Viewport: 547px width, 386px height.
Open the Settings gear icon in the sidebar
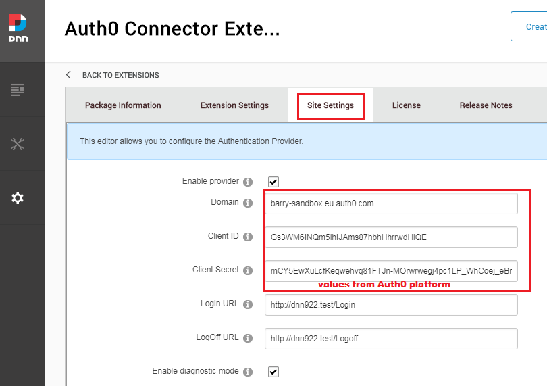18,198
